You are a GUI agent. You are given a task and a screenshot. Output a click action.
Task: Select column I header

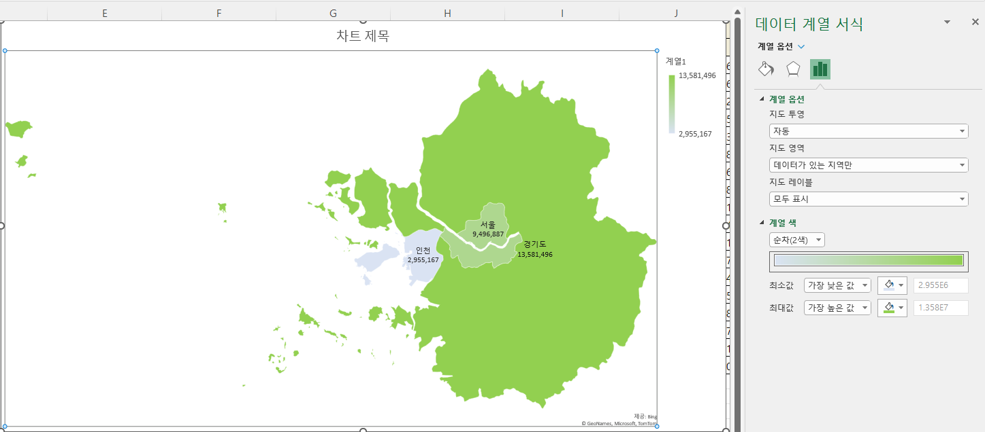(562, 12)
